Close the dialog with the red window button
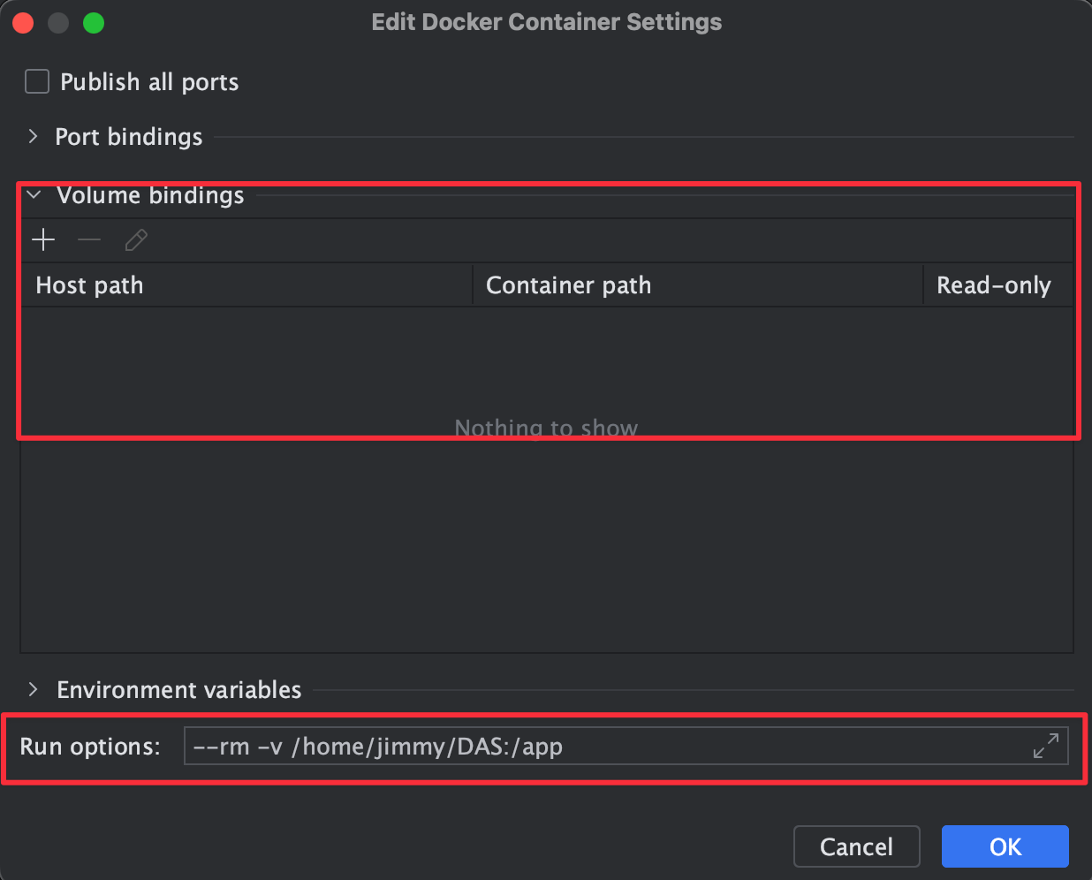 24,23
